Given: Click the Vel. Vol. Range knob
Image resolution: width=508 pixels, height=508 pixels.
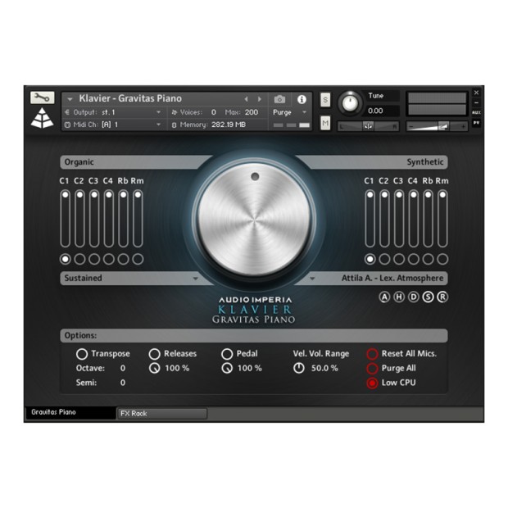Looking at the screenshot, I should pos(299,369).
